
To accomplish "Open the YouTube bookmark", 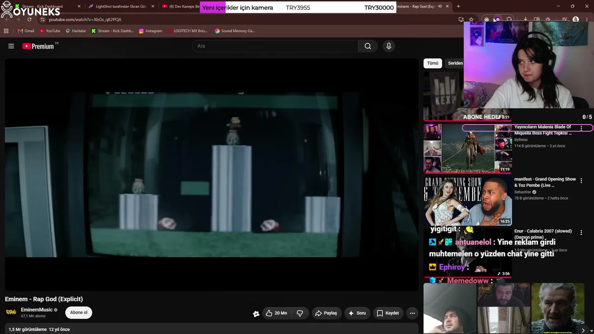I will [x=50, y=31].
